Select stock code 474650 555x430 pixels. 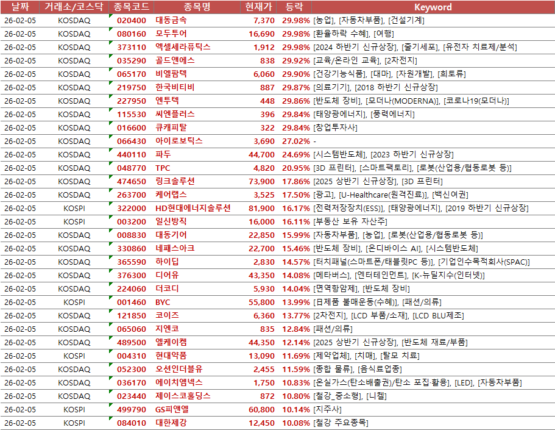132,182
